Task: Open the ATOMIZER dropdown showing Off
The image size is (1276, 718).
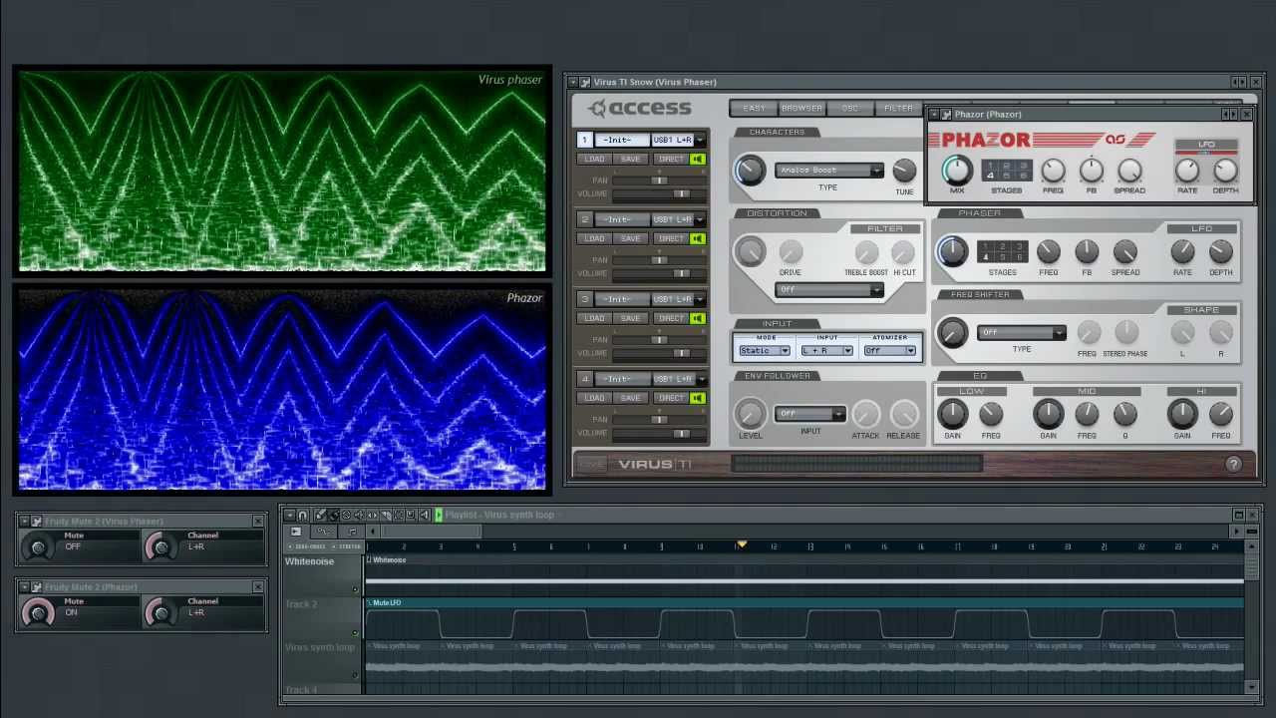Action: (889, 351)
